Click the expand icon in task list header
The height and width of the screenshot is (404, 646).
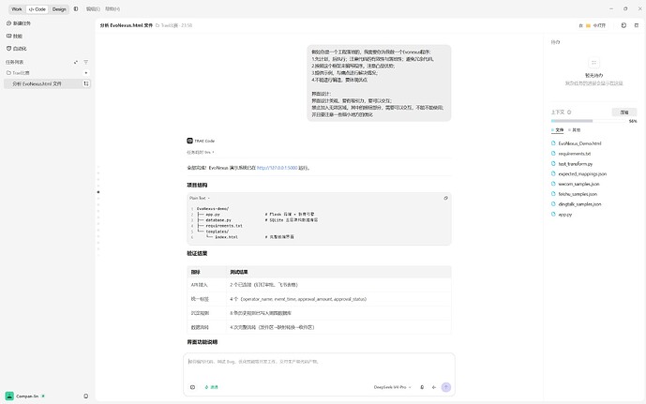point(76,62)
